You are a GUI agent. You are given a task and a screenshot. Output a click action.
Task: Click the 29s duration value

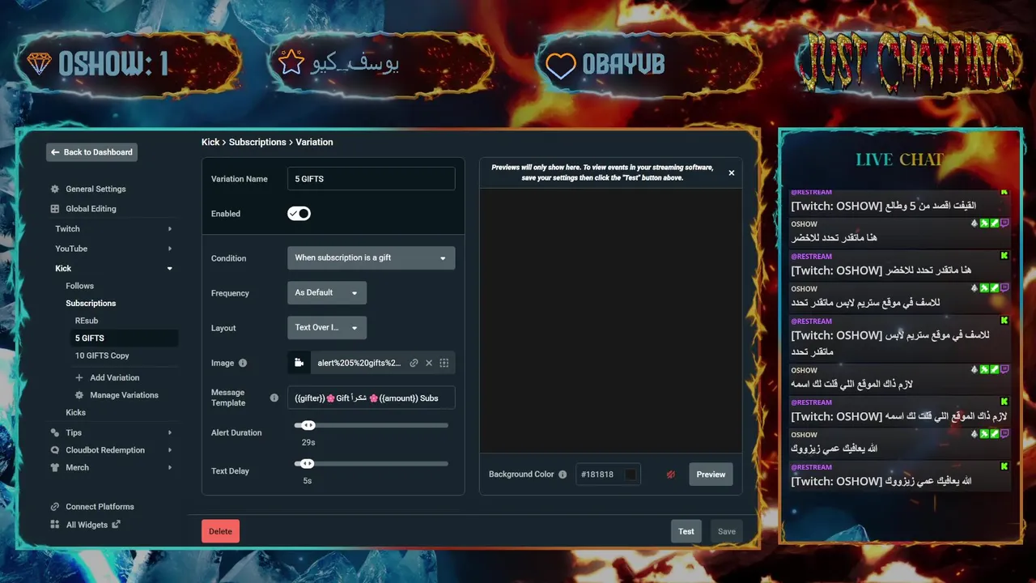tap(308, 443)
